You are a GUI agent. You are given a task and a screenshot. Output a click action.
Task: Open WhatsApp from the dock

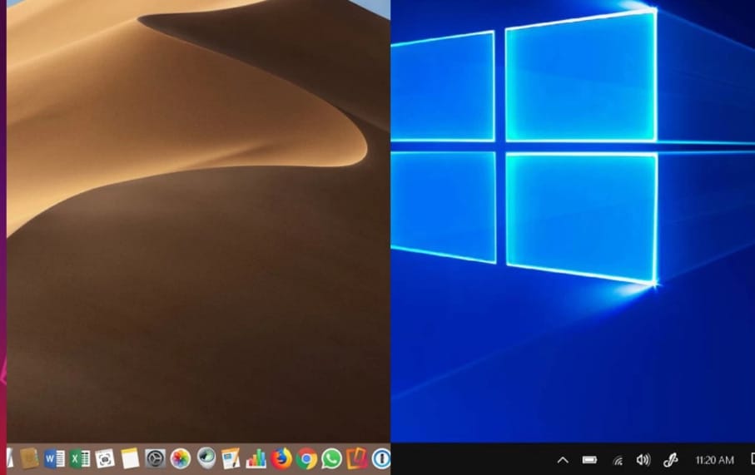332,458
